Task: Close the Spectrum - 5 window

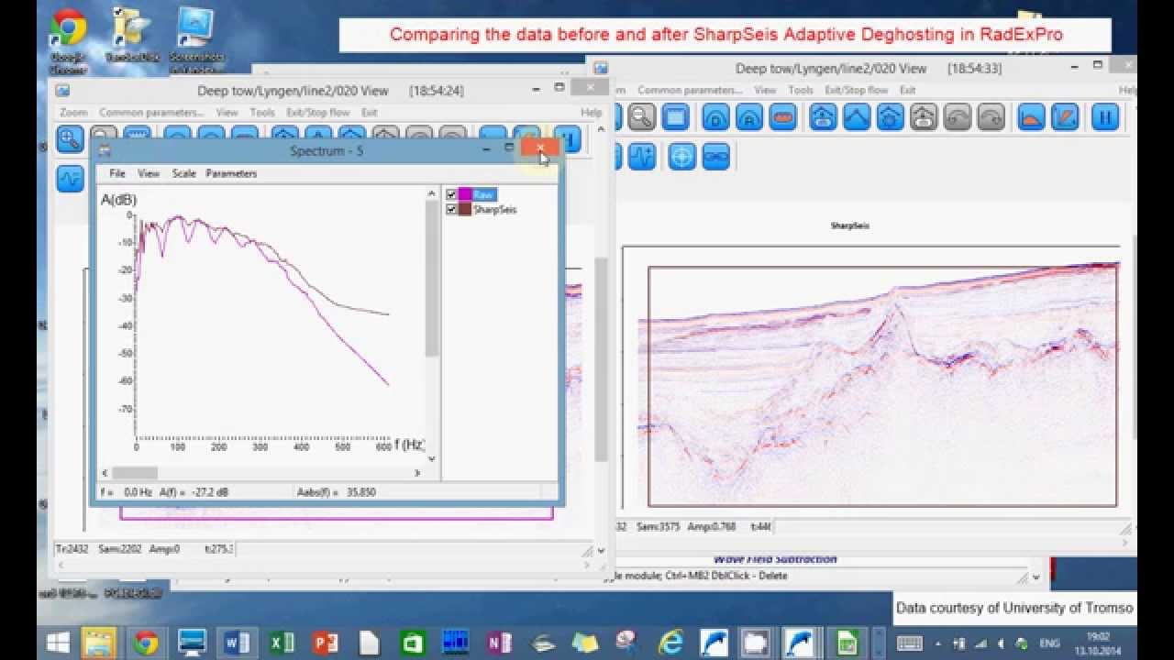Action: click(x=540, y=148)
